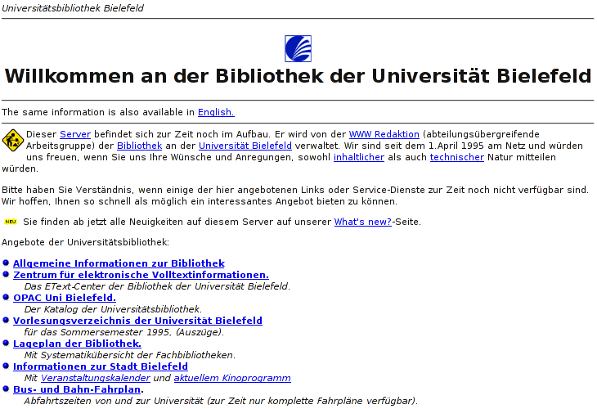Click the bullet beside Allgemeine Informationen zur Bibliothek

coord(6,263)
